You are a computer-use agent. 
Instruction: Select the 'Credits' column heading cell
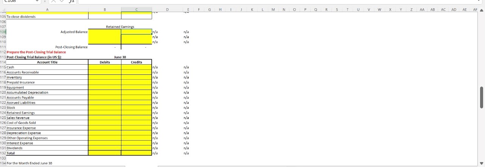136,62
